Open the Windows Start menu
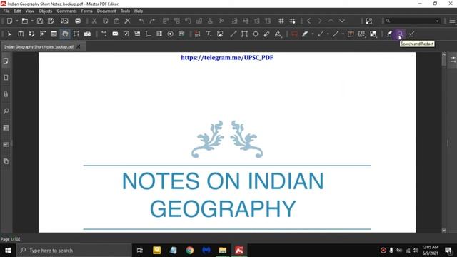This screenshot has width=457, height=257. 8,251
